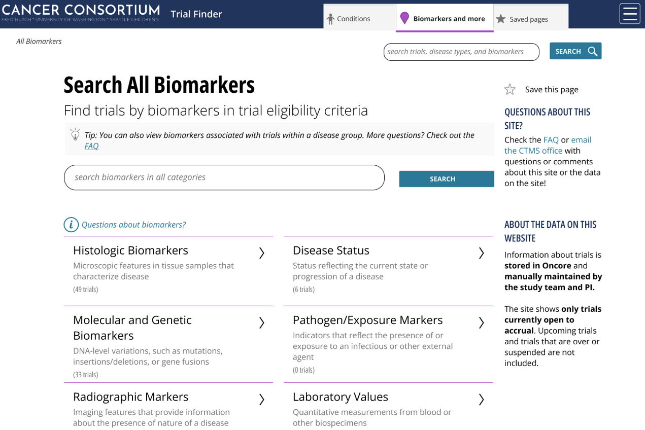Click the top search trials input field

(x=461, y=52)
